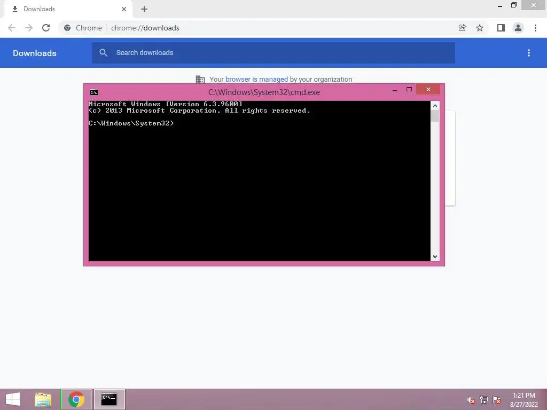Open the Action Center flag icon
The height and width of the screenshot is (410, 547).
497,400
